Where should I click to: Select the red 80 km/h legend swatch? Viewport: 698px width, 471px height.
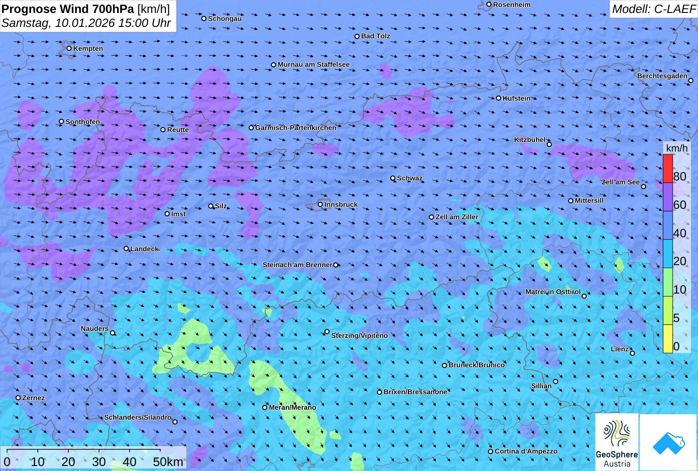668,169
